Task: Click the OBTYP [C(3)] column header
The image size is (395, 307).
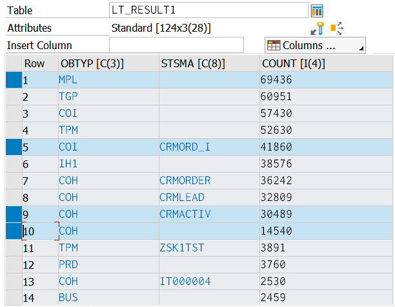Action: click(108, 63)
